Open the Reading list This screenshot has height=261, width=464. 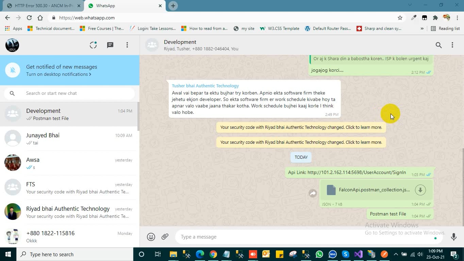pyautogui.click(x=445, y=29)
